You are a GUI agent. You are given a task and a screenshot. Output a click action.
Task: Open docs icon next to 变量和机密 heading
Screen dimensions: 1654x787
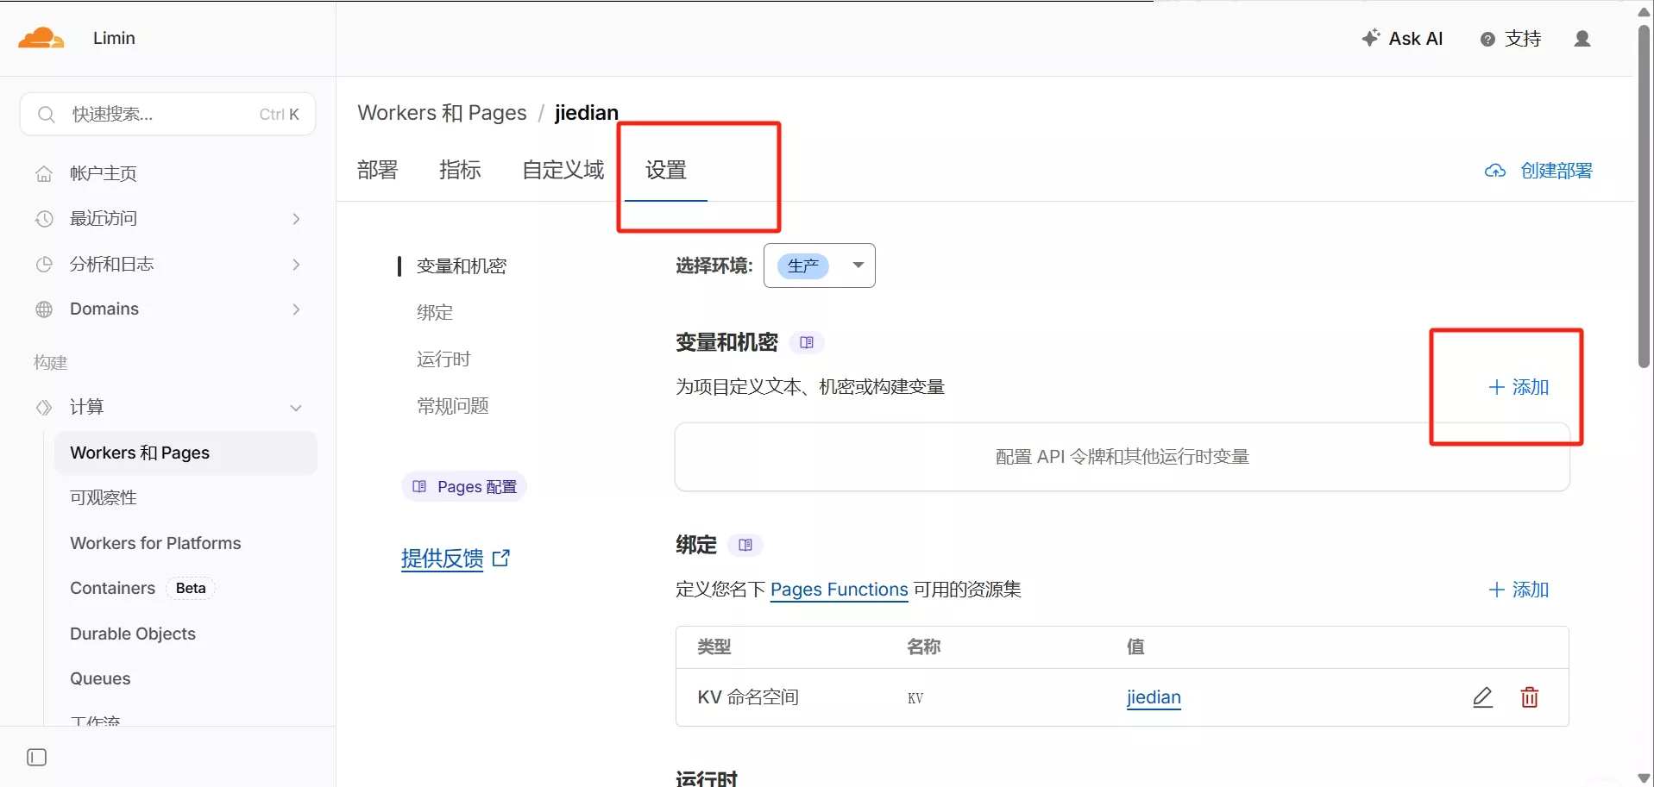pos(807,343)
